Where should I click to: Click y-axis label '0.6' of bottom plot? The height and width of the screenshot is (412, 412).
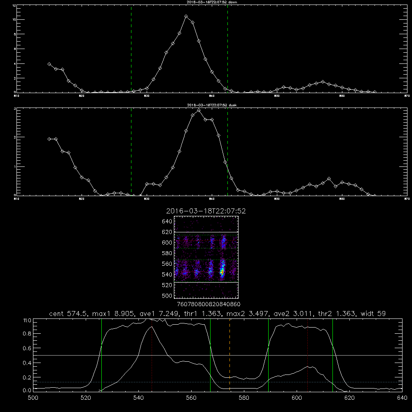click(x=27, y=348)
